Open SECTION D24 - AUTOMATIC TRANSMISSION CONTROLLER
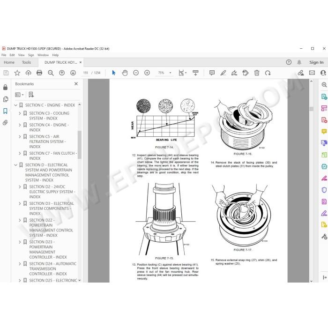The height and width of the screenshot is (328, 328). click(x=52, y=268)
